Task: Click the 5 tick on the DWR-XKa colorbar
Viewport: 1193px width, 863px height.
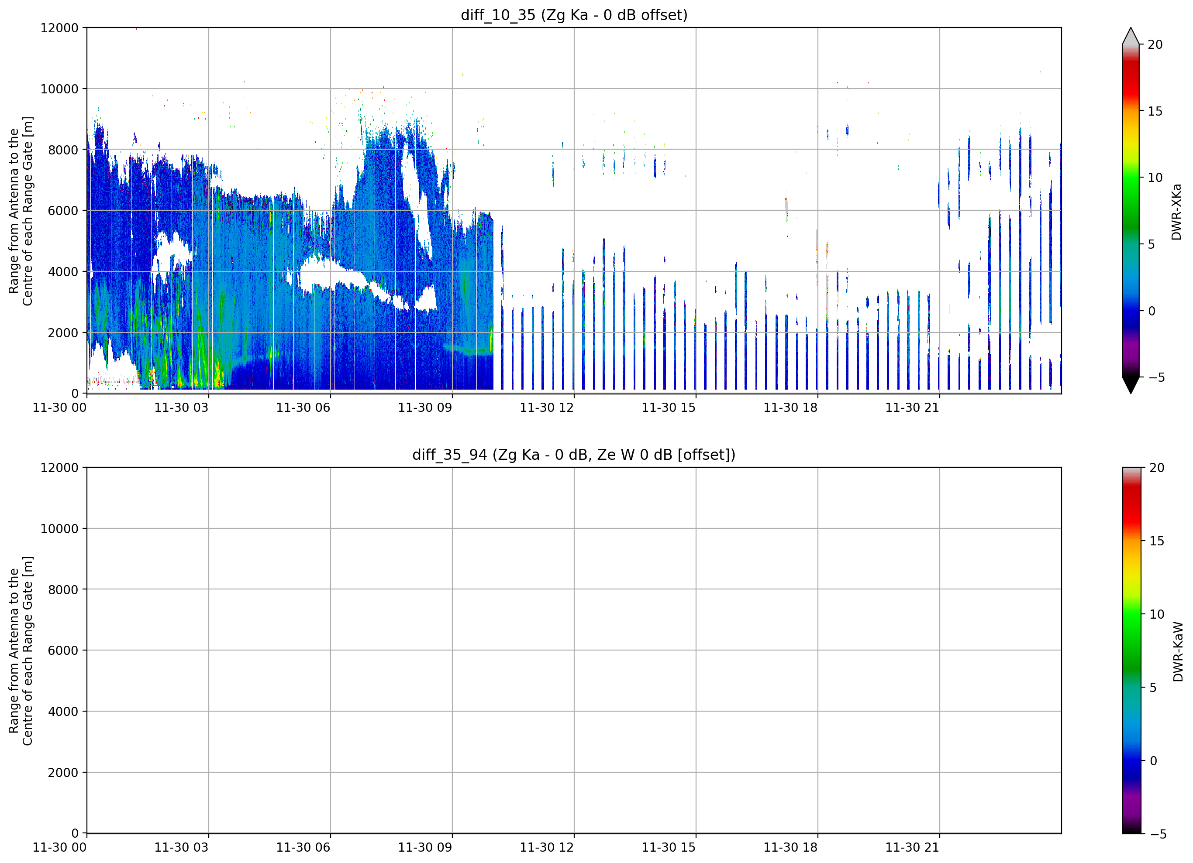Action: 1152,244
